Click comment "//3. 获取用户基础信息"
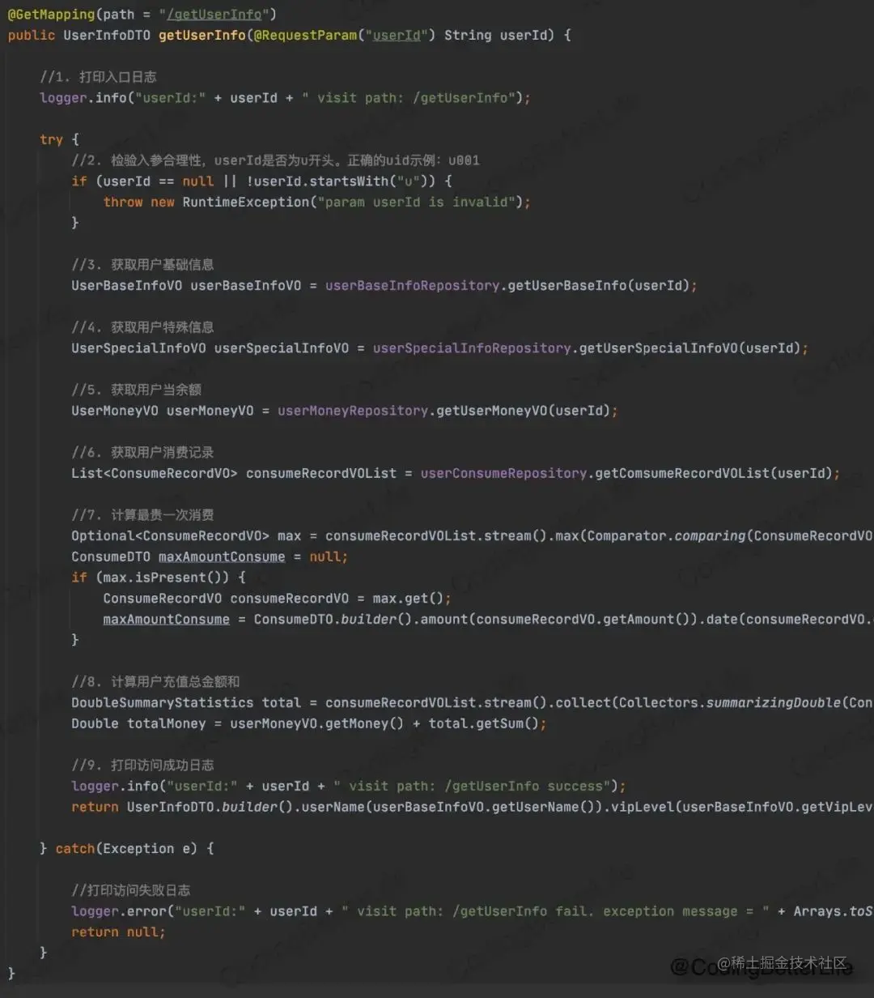Image resolution: width=874 pixels, height=998 pixels. pos(142,265)
